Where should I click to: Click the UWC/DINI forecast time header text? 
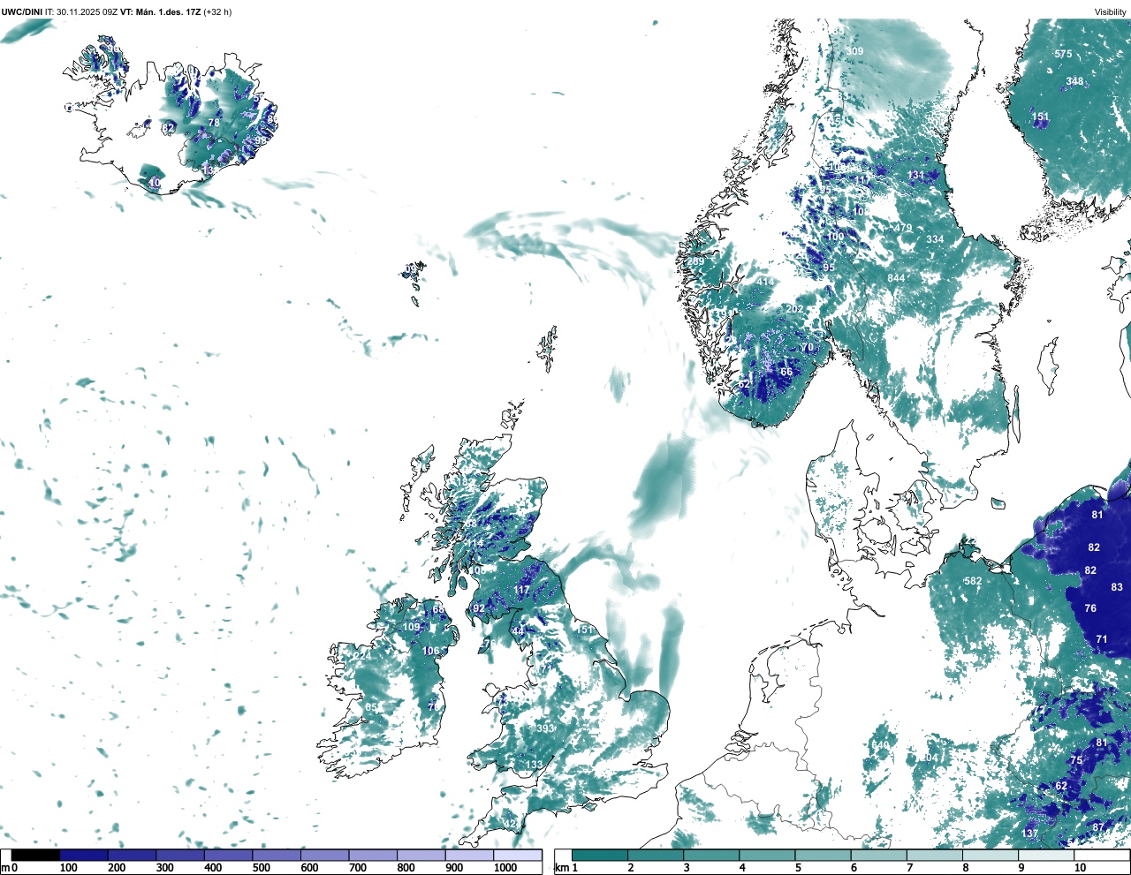click(x=117, y=11)
